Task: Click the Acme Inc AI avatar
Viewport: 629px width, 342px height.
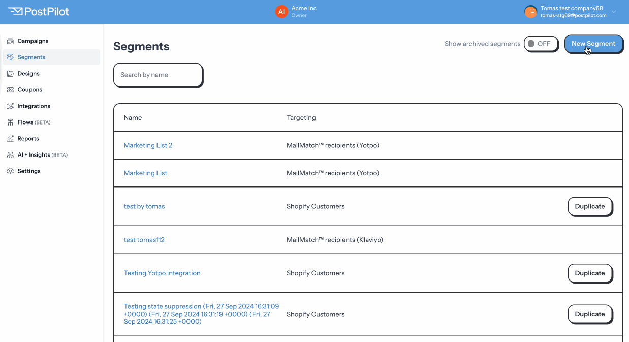Action: pos(281,12)
